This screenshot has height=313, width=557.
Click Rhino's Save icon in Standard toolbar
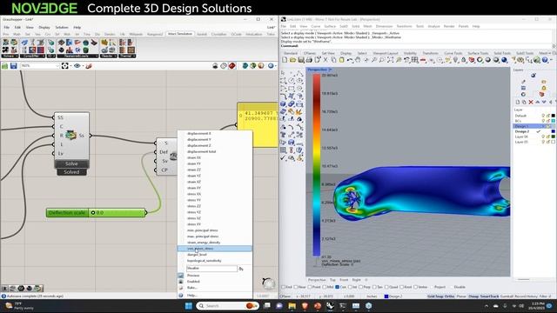pos(301,60)
